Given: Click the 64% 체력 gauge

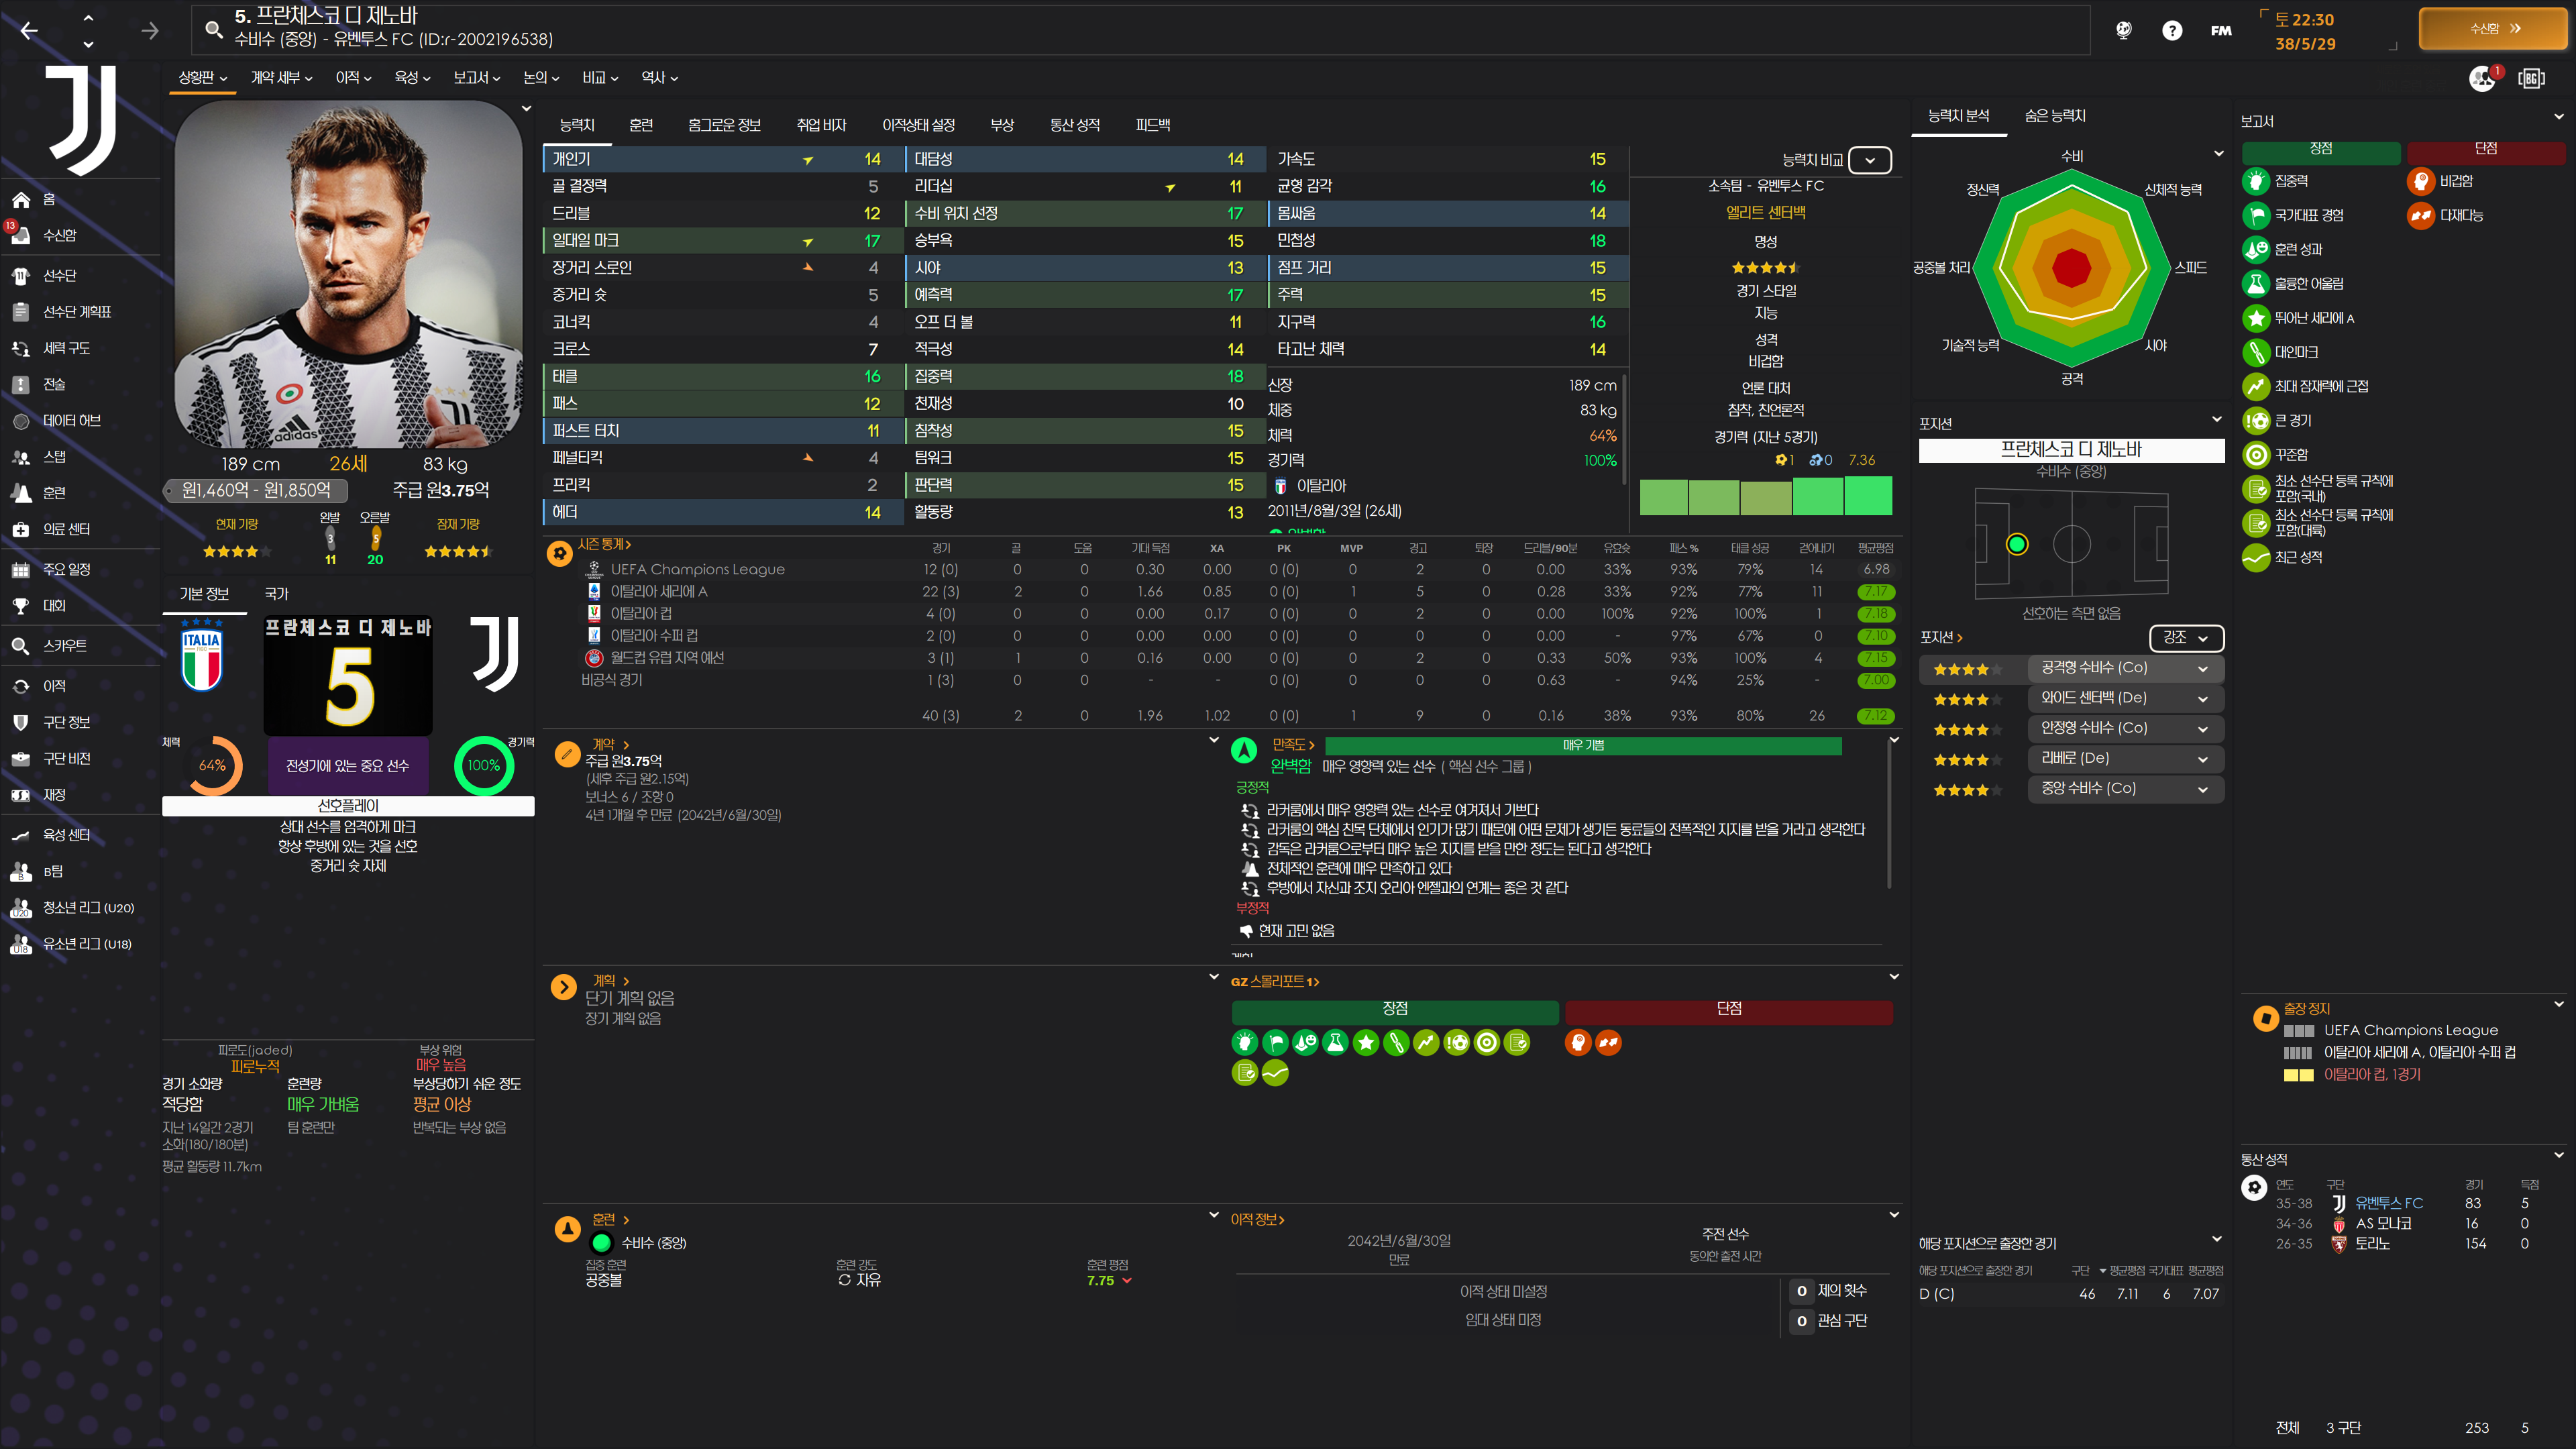Looking at the screenshot, I should [x=212, y=766].
